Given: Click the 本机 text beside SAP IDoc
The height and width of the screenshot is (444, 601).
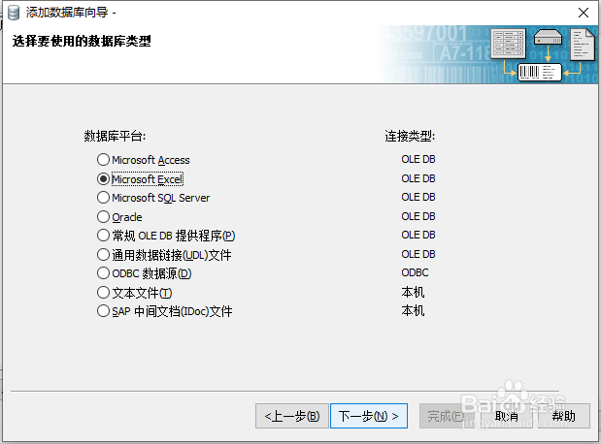Looking at the screenshot, I should [413, 310].
